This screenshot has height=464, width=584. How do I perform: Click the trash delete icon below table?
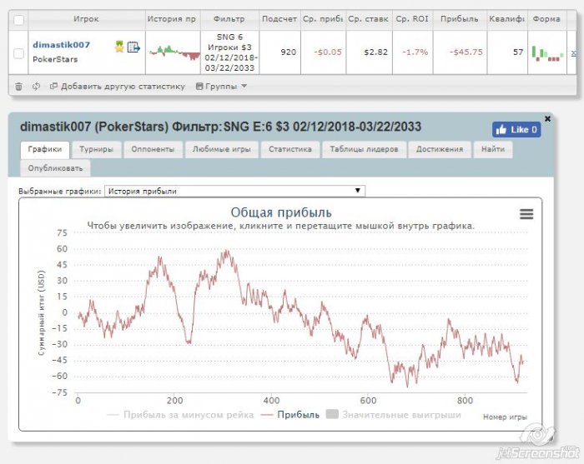(18, 87)
